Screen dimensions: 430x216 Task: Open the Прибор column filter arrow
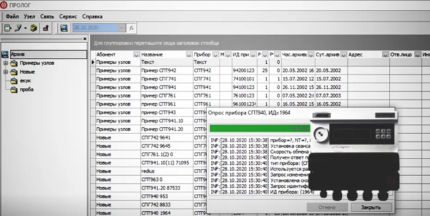coord(215,55)
